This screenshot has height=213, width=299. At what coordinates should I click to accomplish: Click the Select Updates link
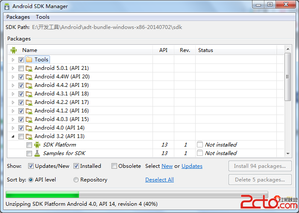[192, 166]
